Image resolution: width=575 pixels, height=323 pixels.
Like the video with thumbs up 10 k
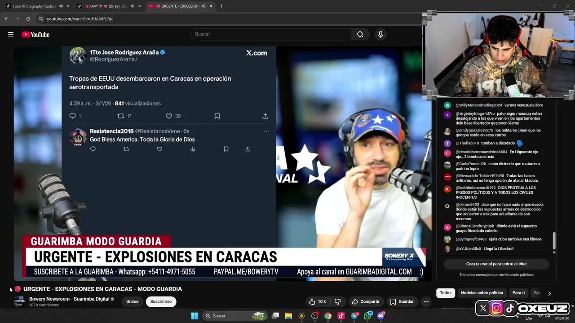(317, 301)
